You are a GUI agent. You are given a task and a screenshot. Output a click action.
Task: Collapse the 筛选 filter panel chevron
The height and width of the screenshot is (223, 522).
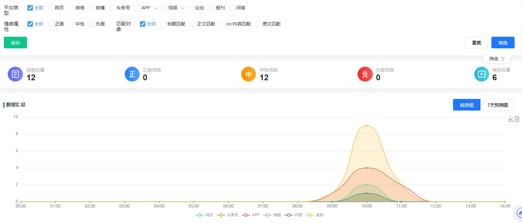coord(503,59)
